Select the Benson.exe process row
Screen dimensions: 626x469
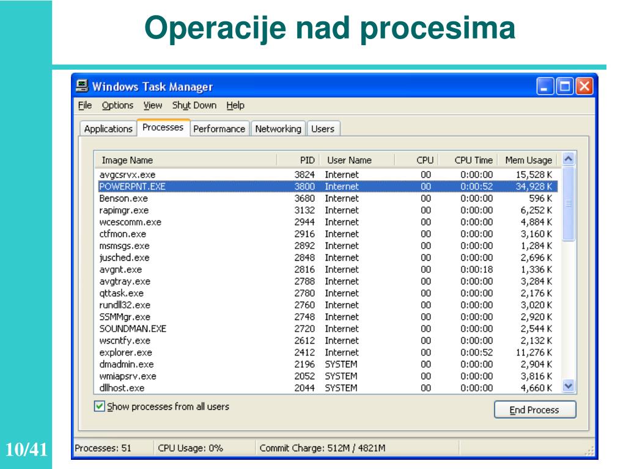[x=327, y=198]
